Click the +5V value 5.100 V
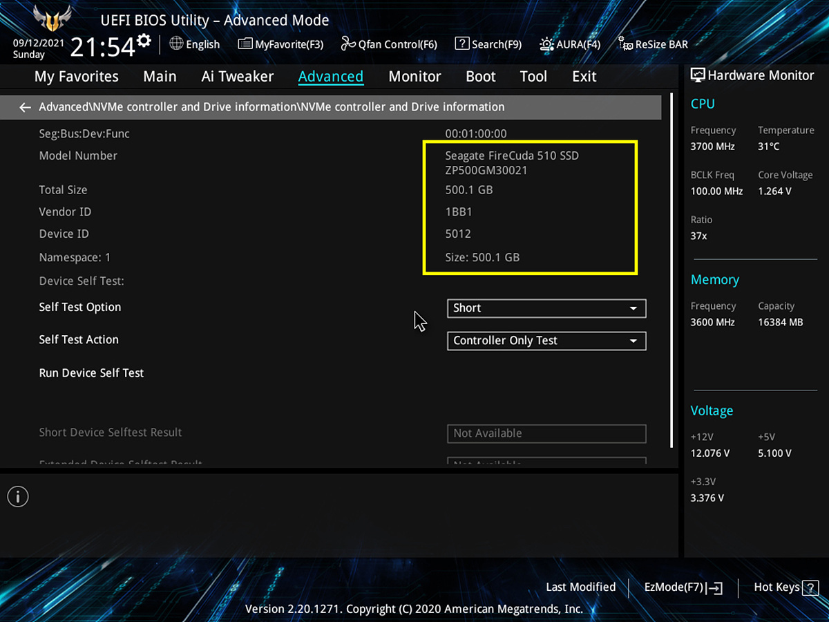The image size is (829, 622). point(774,454)
